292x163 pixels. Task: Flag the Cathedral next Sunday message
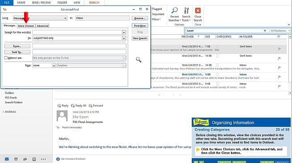[x=279, y=68]
